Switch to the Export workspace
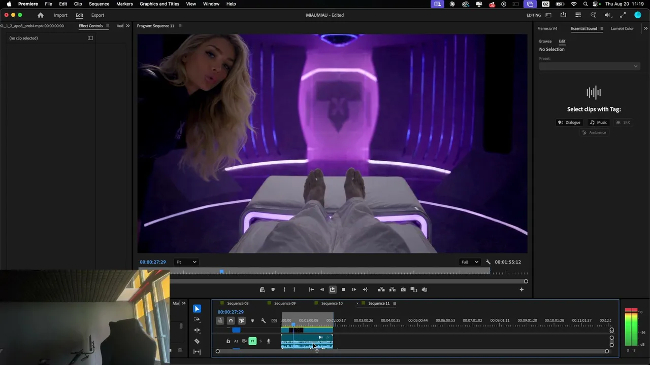 (x=97, y=15)
